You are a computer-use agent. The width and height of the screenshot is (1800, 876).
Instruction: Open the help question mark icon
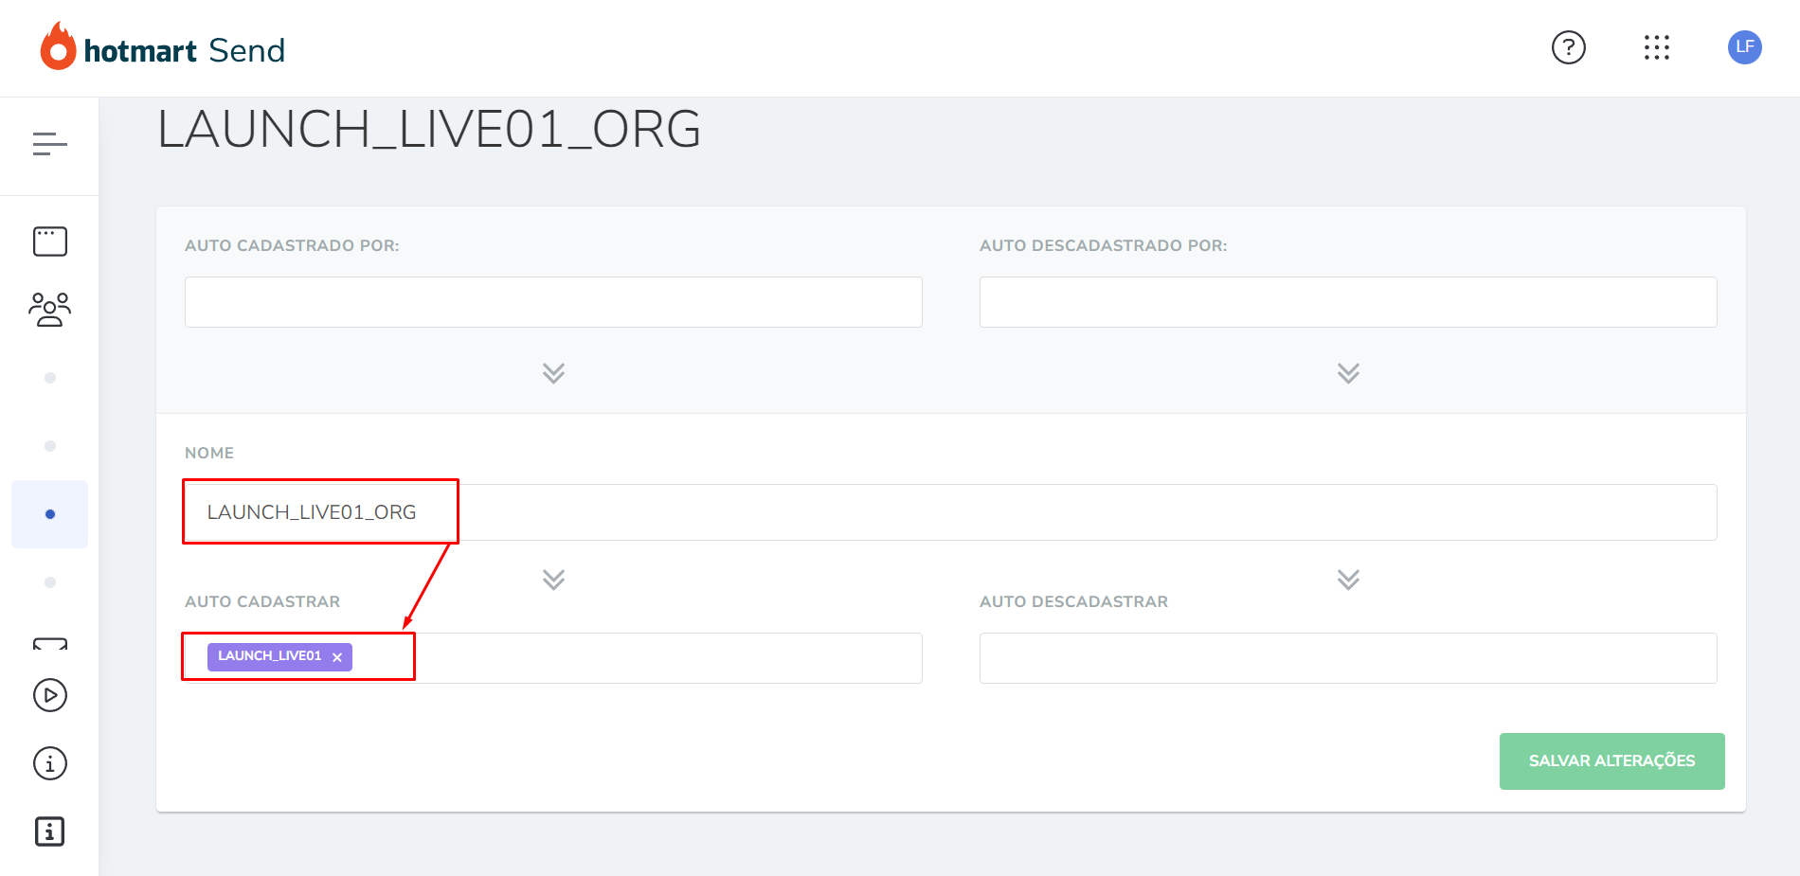1569,47
